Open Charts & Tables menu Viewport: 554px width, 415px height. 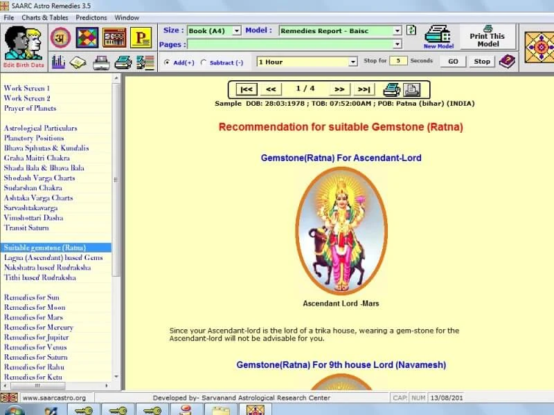tap(45, 18)
